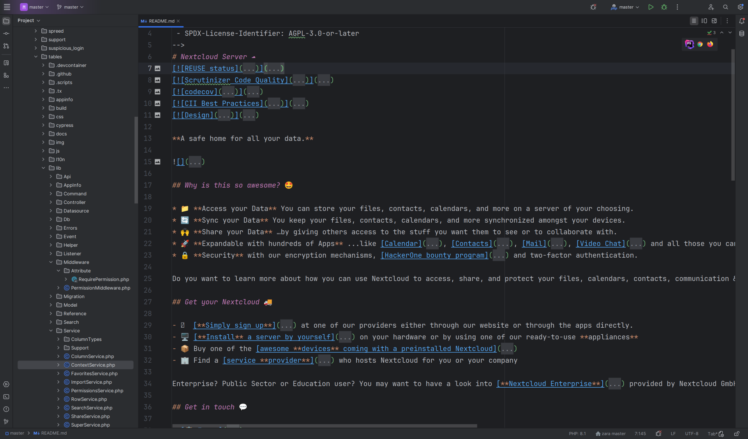Open preview in Firefox browser
The width and height of the screenshot is (748, 439).
click(x=710, y=44)
